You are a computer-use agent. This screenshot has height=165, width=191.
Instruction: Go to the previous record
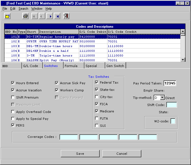(42, 16)
